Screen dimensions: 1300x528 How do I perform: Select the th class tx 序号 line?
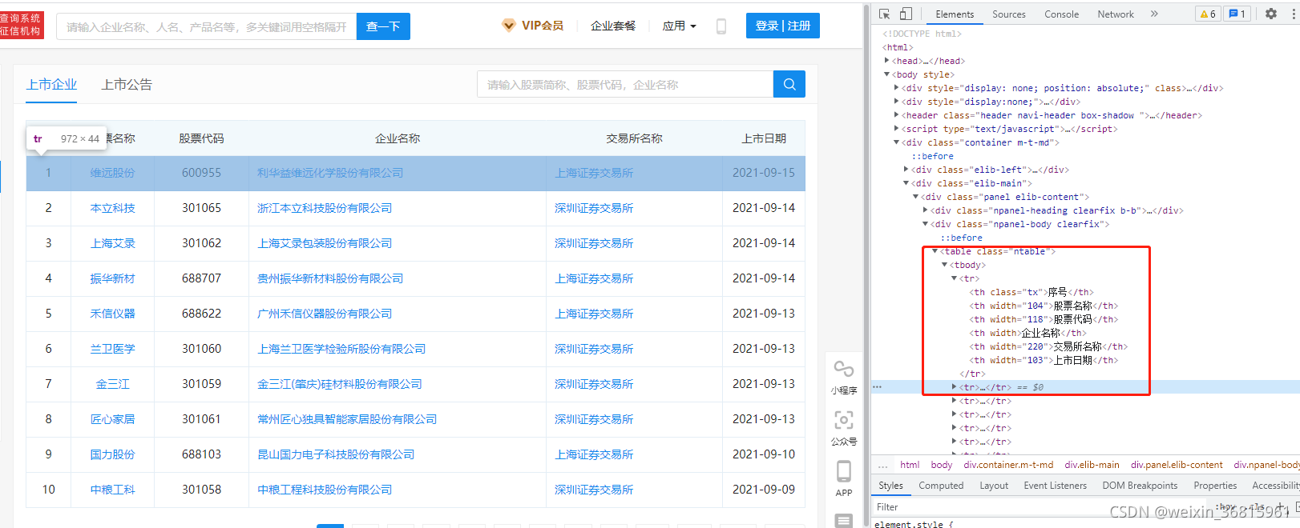click(1032, 292)
